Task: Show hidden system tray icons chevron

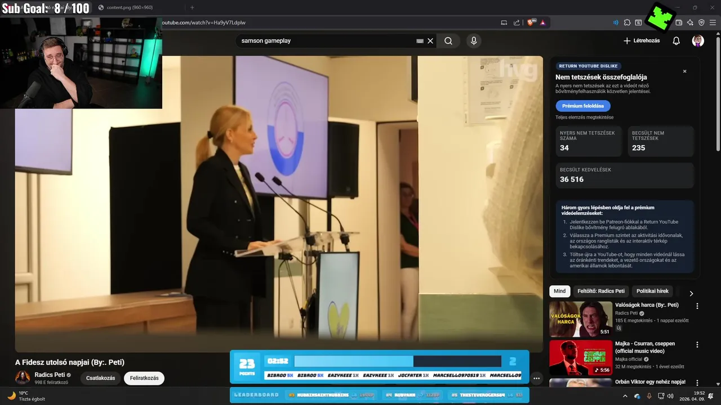Action: click(x=625, y=396)
